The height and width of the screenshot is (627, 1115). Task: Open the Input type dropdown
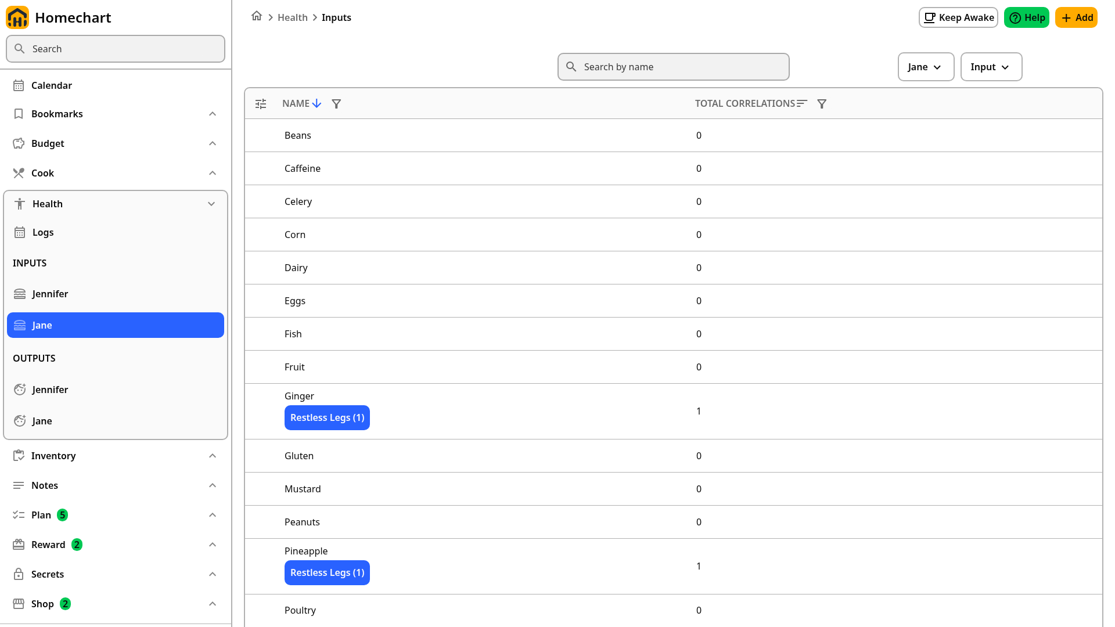[991, 67]
